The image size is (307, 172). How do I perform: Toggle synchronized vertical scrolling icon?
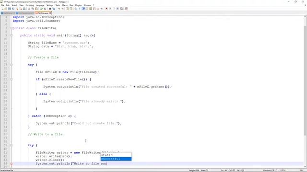pyautogui.click(x=67, y=9)
